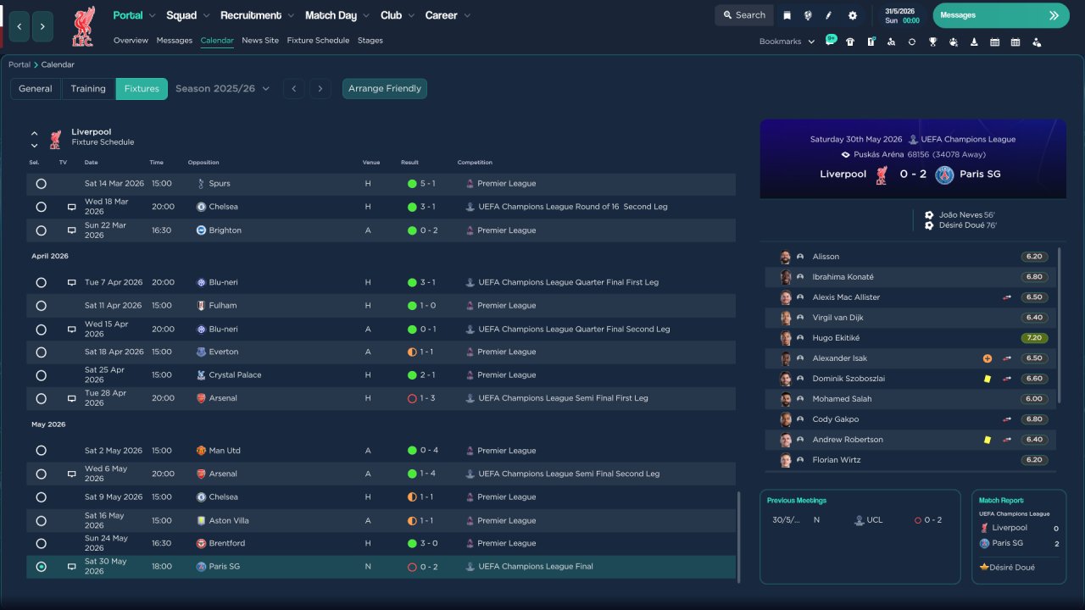The height and width of the screenshot is (610, 1085).
Task: Select the radio button for the Brentford fixture
Action: (x=41, y=543)
